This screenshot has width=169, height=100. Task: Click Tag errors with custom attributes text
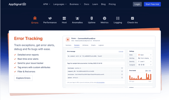point(34,67)
